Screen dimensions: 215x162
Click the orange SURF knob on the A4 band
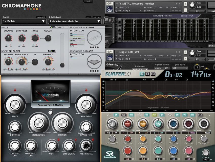[x=143, y=124]
